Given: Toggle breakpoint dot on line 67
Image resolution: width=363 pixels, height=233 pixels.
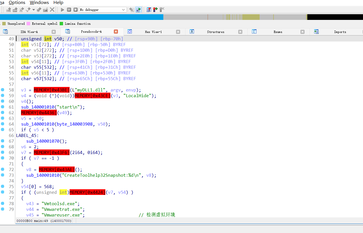Looking at the screenshot, I should pyautogui.click(x=3, y=141).
